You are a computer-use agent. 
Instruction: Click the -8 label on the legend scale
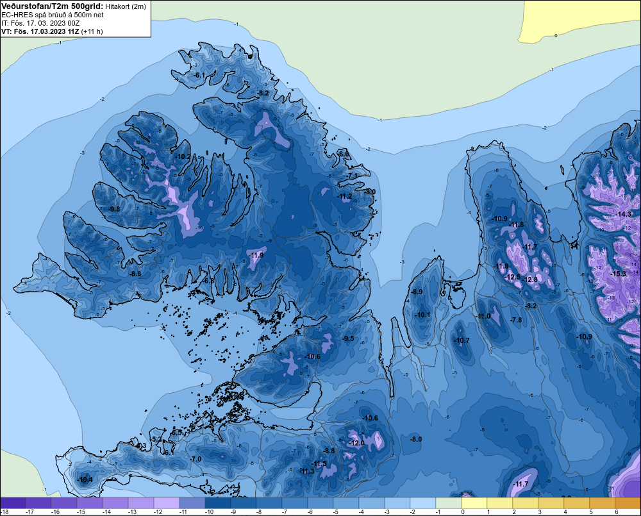[x=260, y=512]
